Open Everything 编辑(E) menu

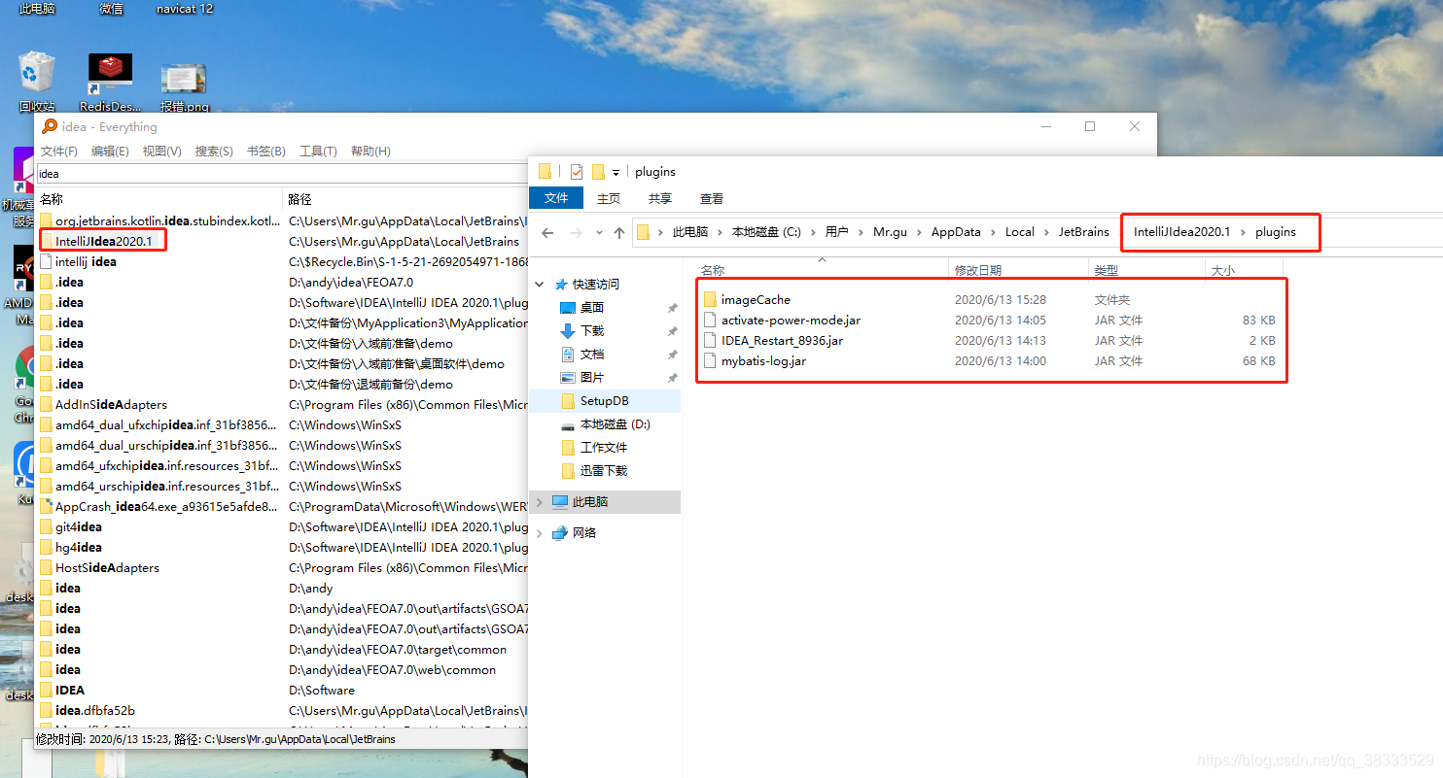110,152
